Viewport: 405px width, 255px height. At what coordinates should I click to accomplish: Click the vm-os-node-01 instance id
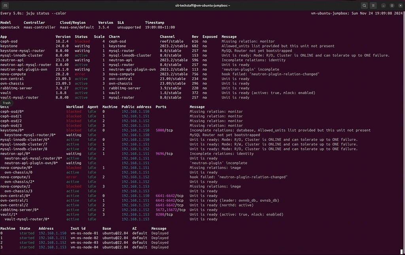tap(84, 233)
